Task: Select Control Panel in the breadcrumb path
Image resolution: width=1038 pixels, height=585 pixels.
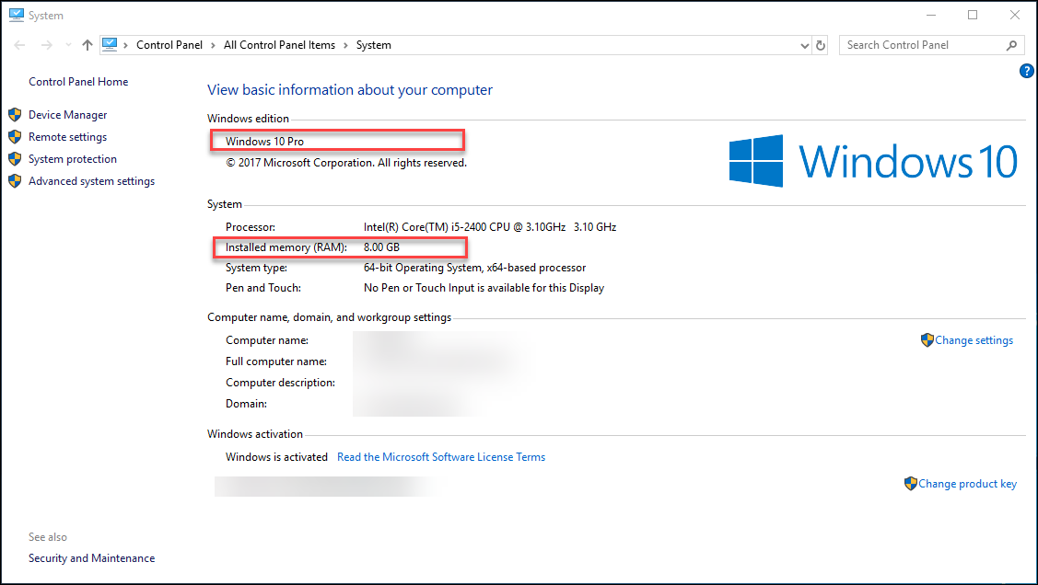Action: (x=169, y=44)
